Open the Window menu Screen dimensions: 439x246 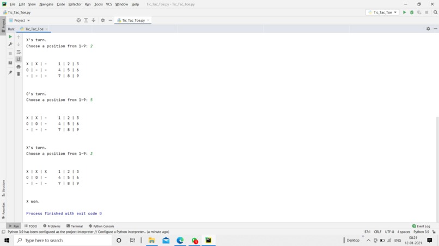click(121, 4)
